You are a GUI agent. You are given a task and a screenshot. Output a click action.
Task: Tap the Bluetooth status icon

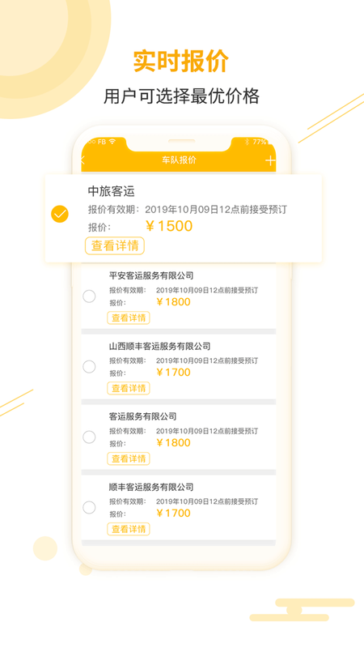248,142
